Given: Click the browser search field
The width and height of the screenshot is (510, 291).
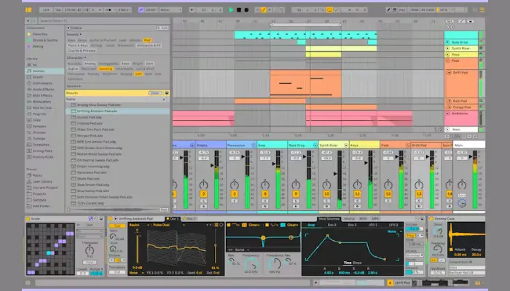Looking at the screenshot, I should (x=103, y=21).
